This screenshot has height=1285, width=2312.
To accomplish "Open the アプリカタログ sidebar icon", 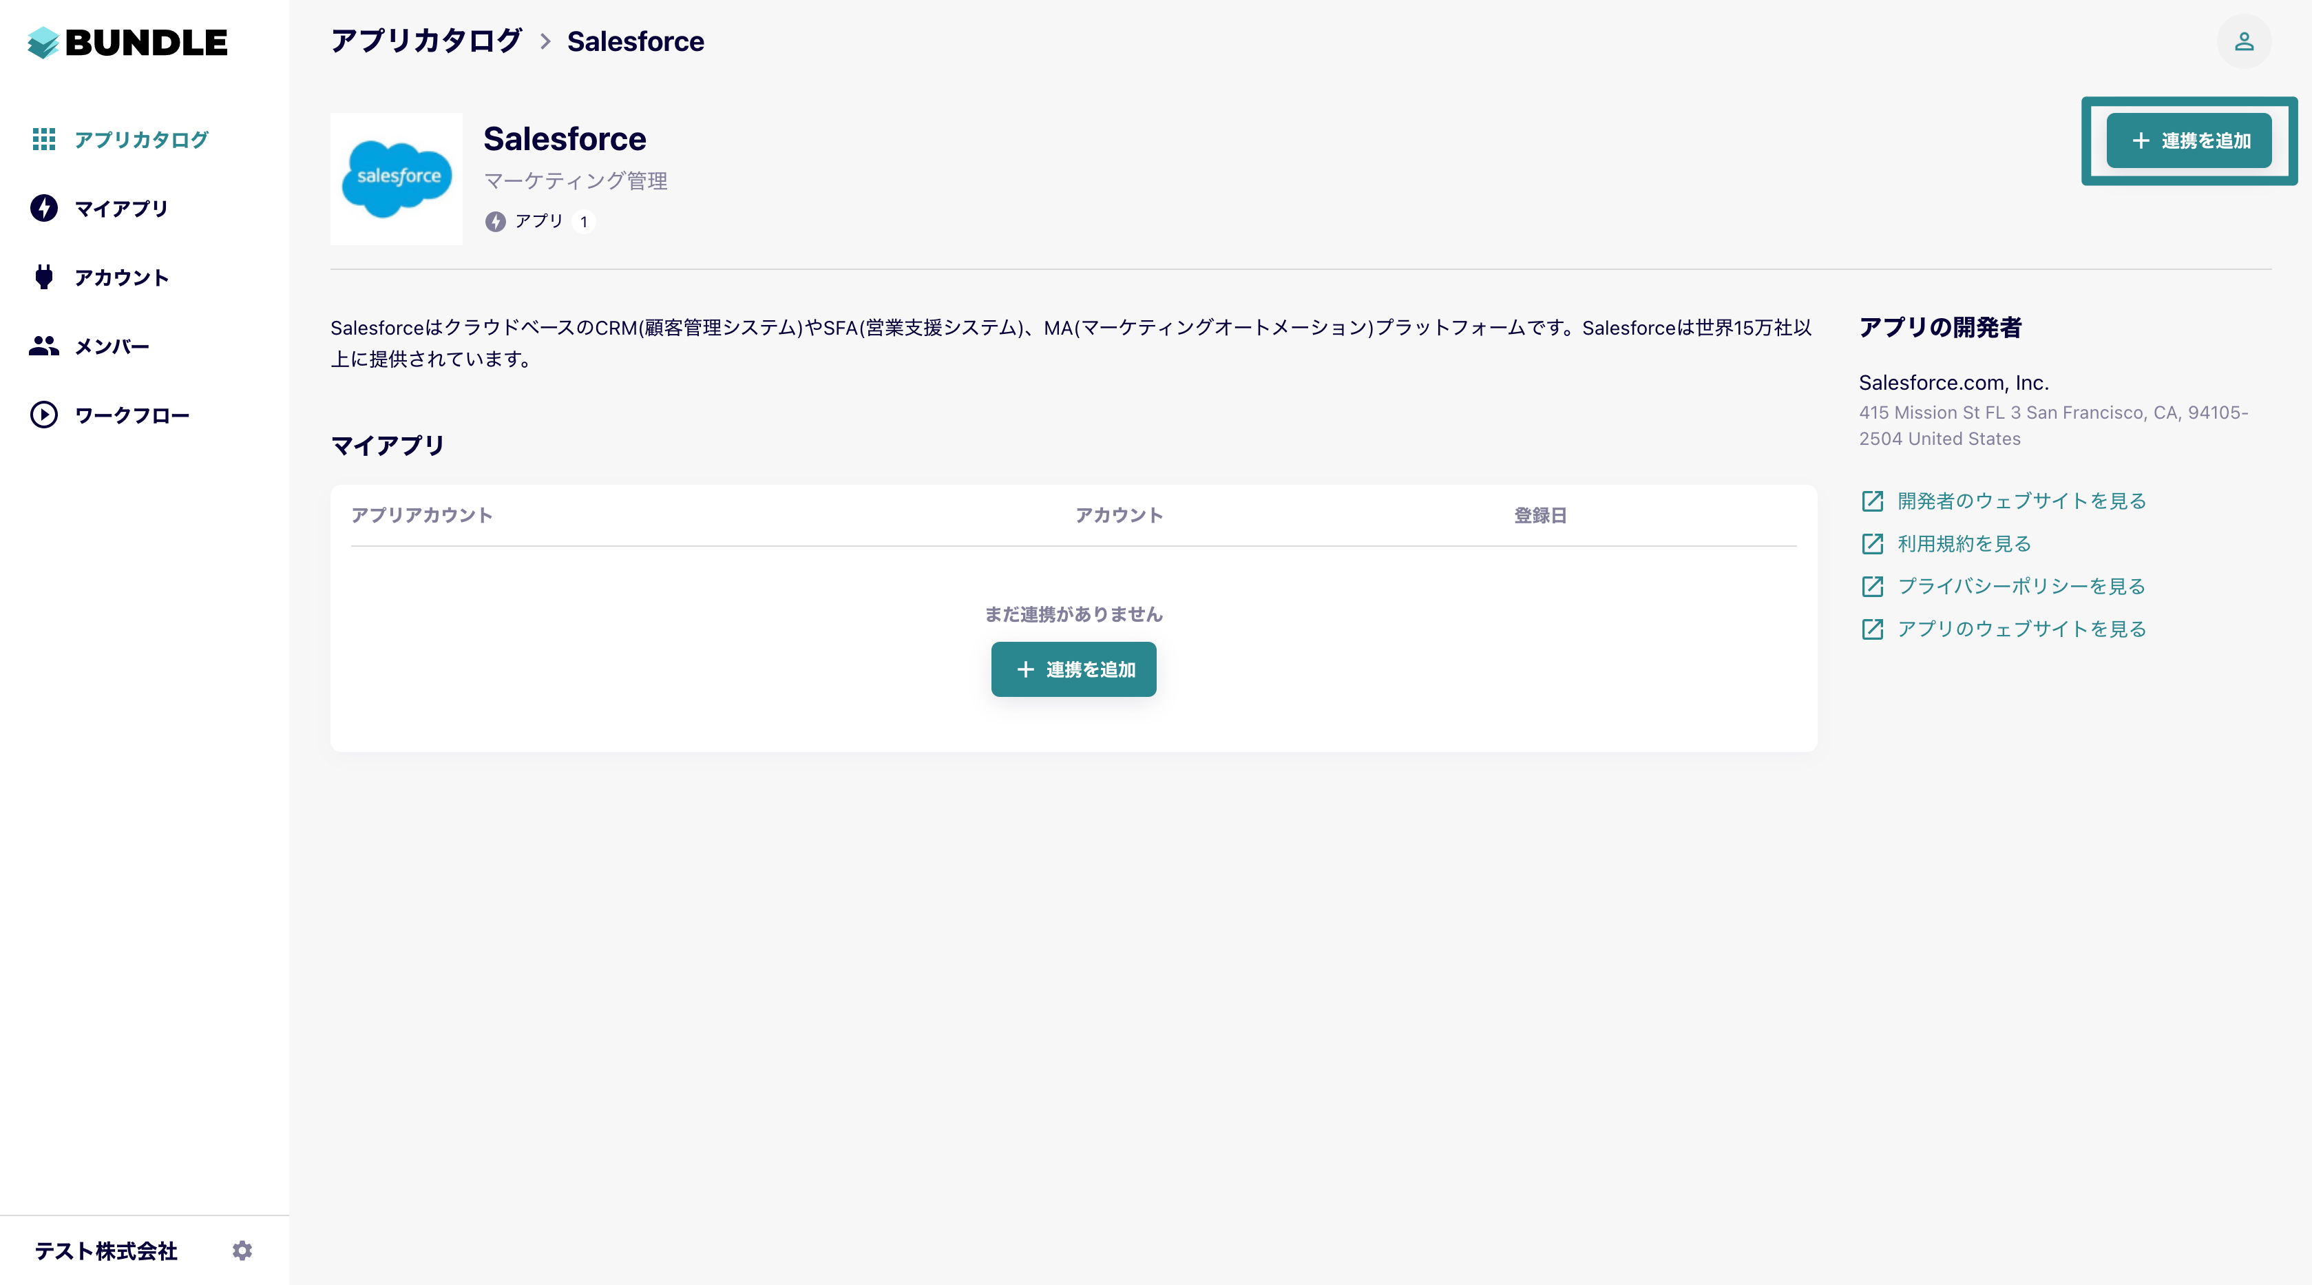I will [44, 139].
